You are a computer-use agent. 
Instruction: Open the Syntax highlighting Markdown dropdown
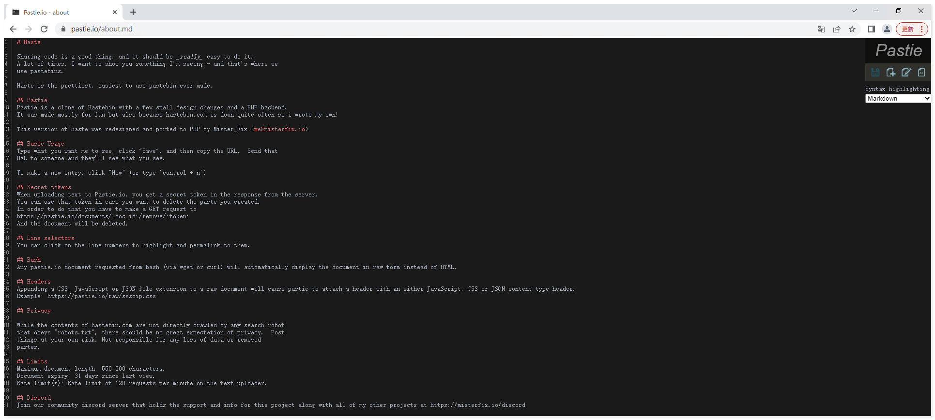[x=898, y=99]
